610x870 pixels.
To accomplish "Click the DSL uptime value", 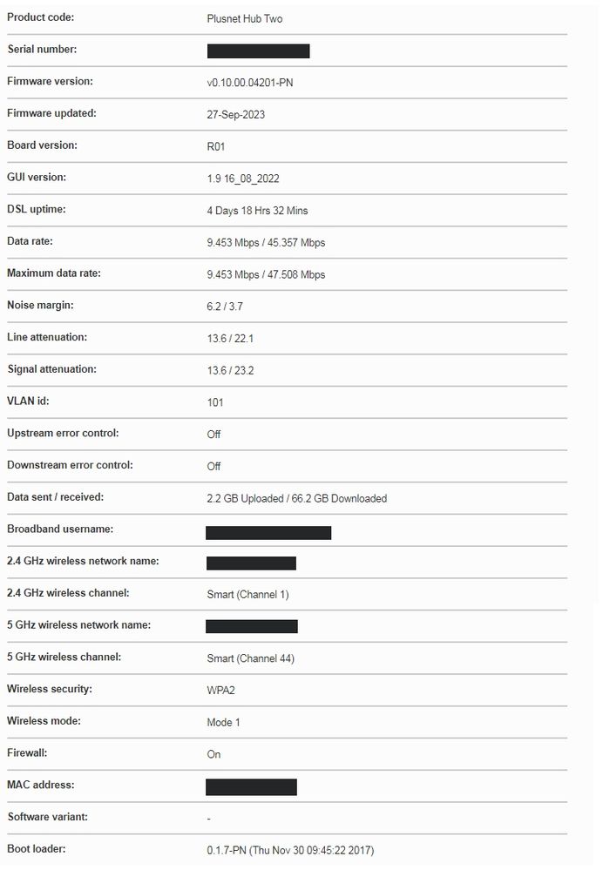I will pyautogui.click(x=257, y=211).
